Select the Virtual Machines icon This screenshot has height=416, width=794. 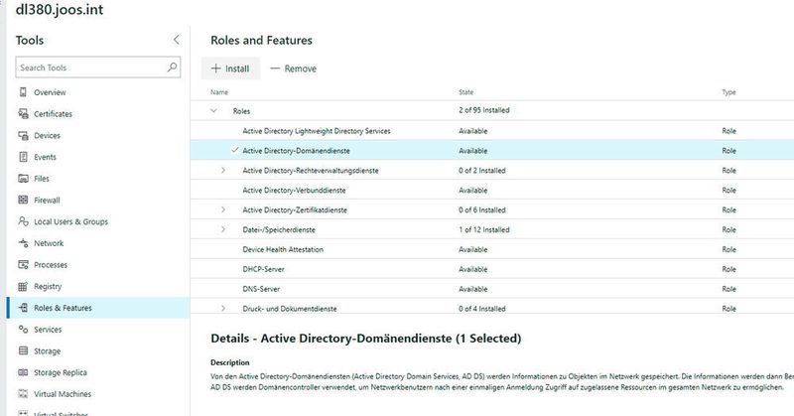pyautogui.click(x=23, y=394)
